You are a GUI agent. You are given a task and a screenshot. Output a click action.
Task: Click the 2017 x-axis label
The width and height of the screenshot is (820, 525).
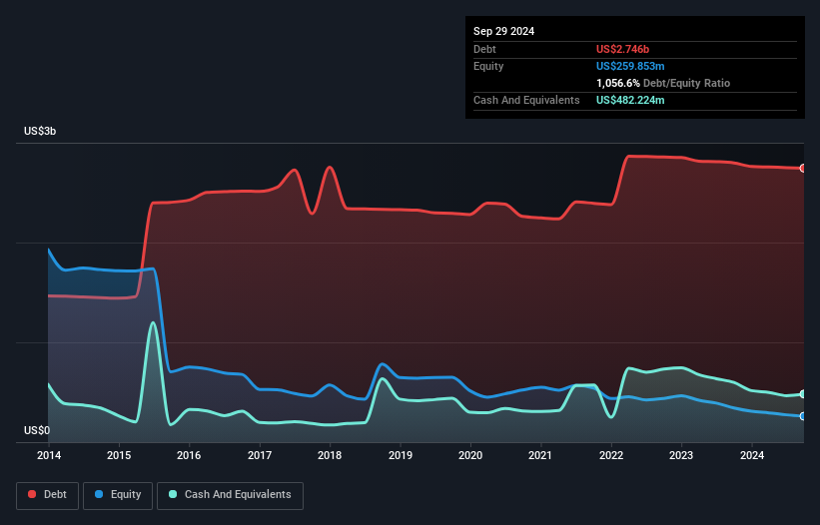(x=260, y=455)
